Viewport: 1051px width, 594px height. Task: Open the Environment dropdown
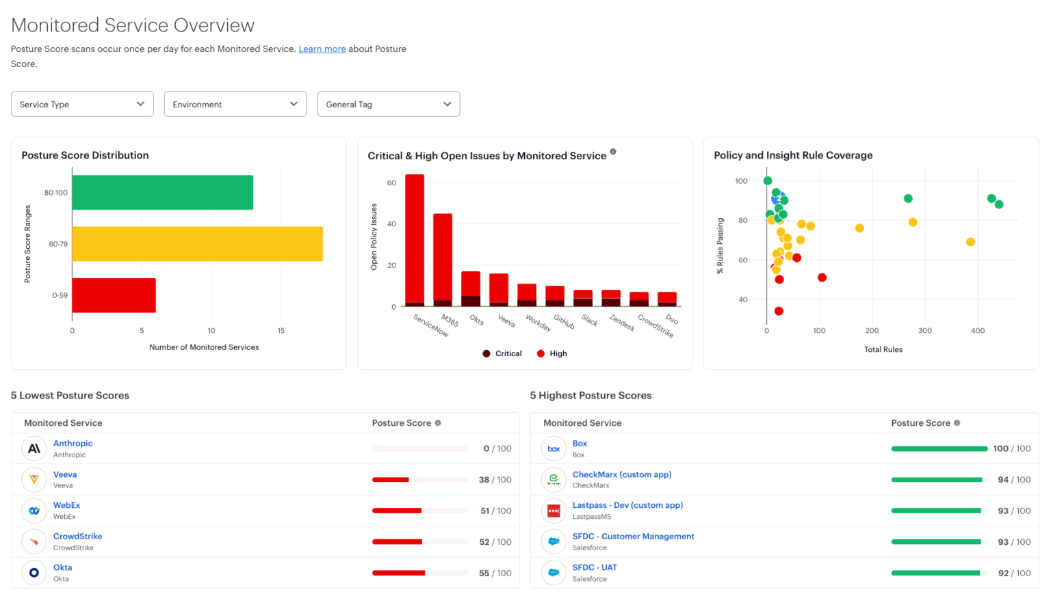(x=235, y=104)
